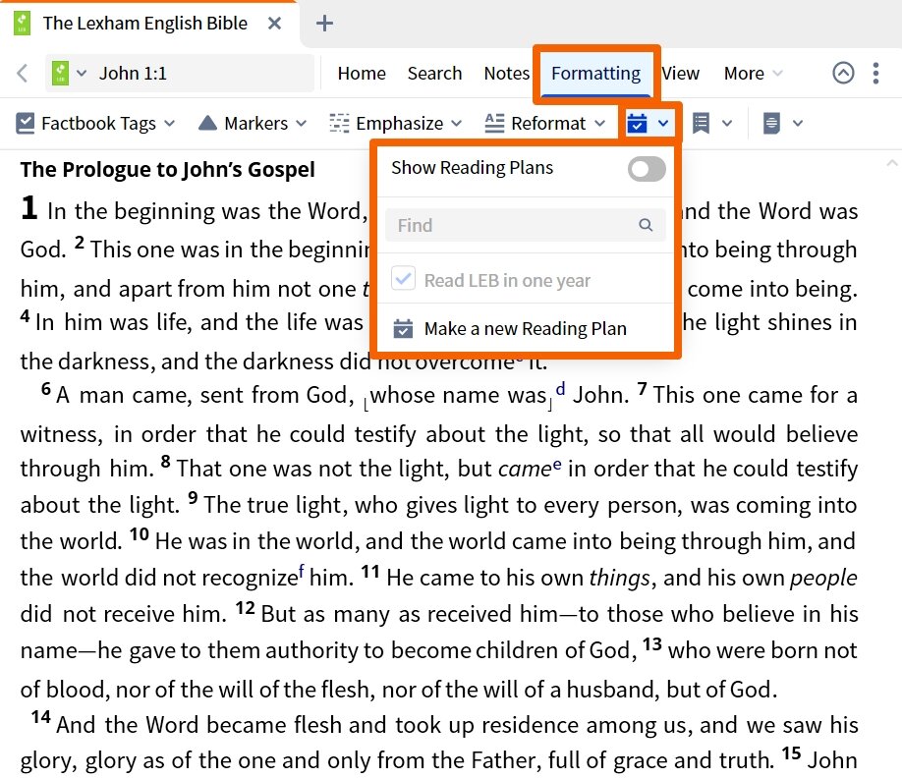Click the large chapter number 1
The width and height of the screenshot is (902, 779).
coord(29,208)
